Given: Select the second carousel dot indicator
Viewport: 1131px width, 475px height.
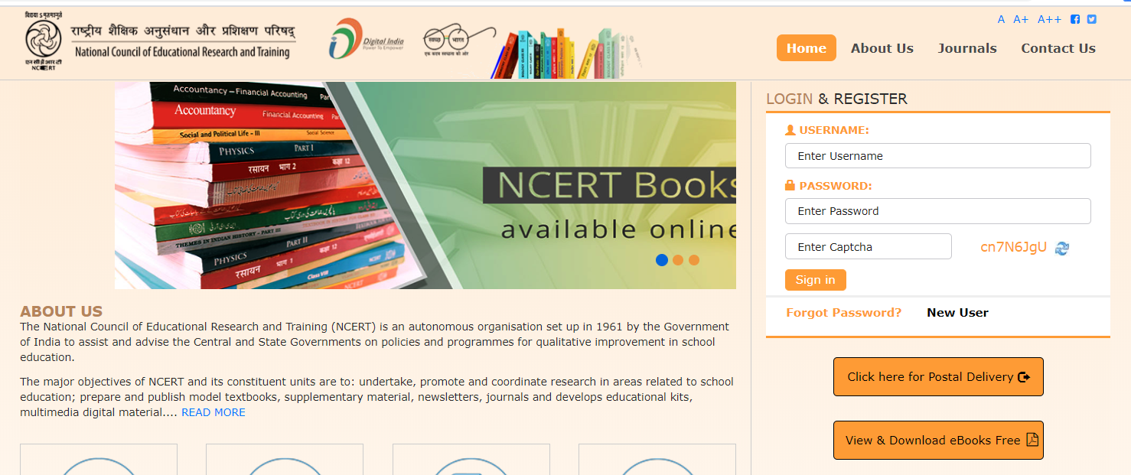Looking at the screenshot, I should 678,260.
